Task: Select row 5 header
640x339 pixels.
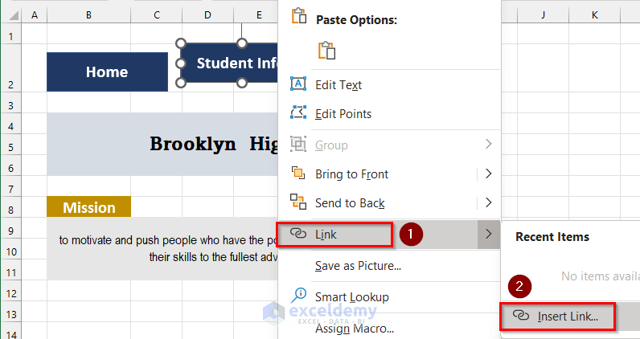Action: pos(10,147)
